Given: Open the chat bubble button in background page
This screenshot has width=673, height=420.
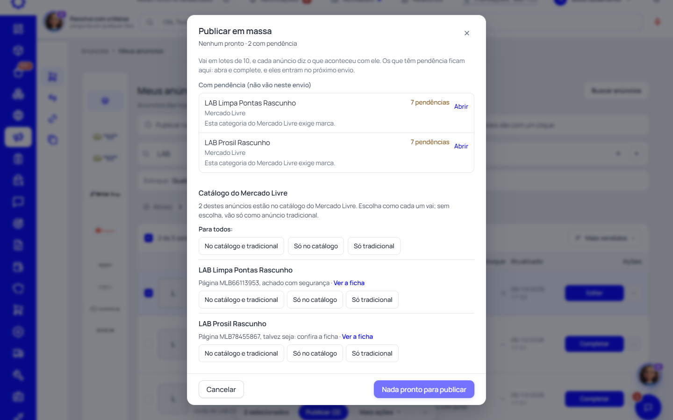Looking at the screenshot, I should tap(648, 407).
